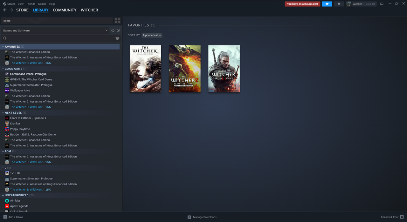This screenshot has height=222, width=407.
Task: Click The Witcher: Enhanced Edition cover
Action: pyautogui.click(x=145, y=69)
